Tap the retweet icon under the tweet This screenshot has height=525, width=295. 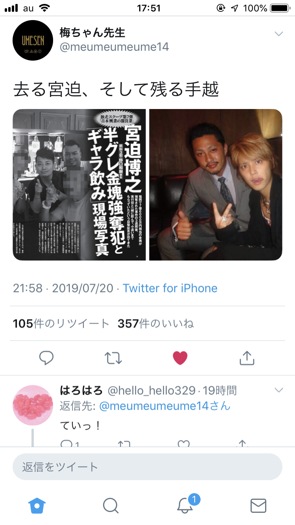tap(113, 358)
